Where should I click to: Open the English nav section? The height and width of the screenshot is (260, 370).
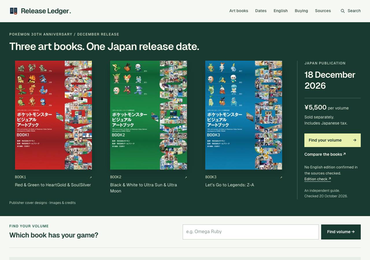(281, 11)
